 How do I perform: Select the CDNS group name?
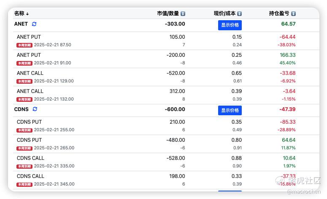coord(21,109)
